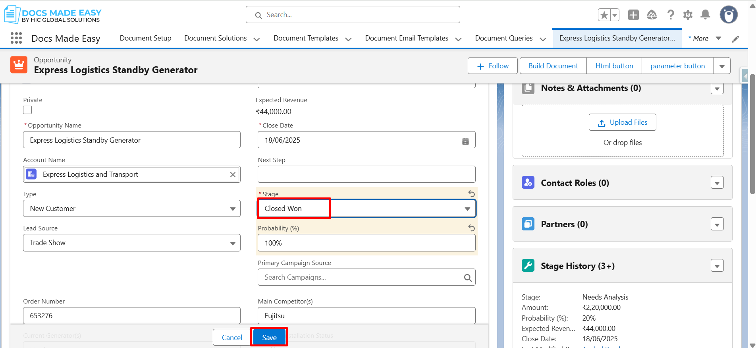Open the App Launcher grid icon
This screenshot has width=756, height=348.
(16, 38)
